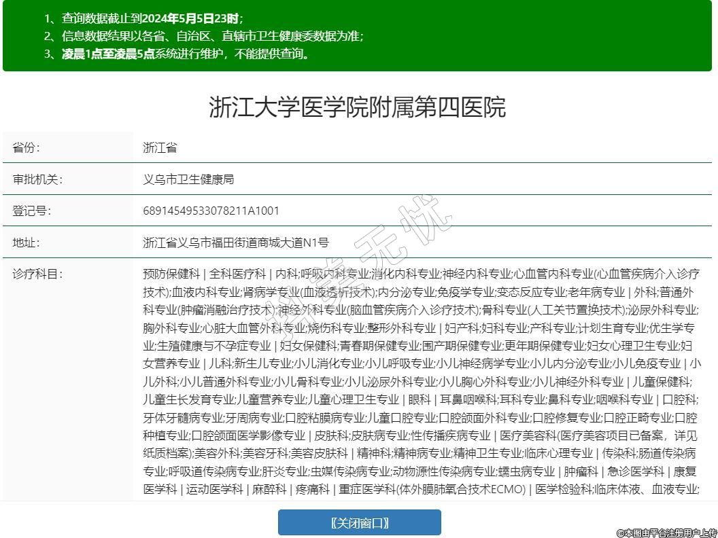Select the 义乌市卫生健康局 value text
Viewport: 718px width, 538px height.
188,179
